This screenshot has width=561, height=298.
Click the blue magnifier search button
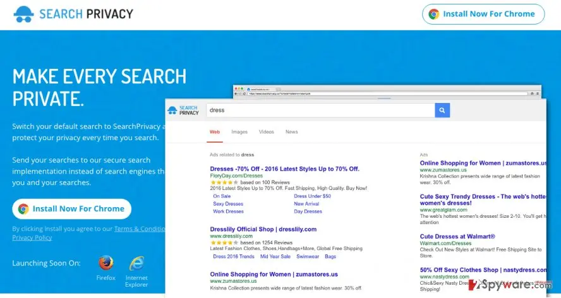pos(442,110)
